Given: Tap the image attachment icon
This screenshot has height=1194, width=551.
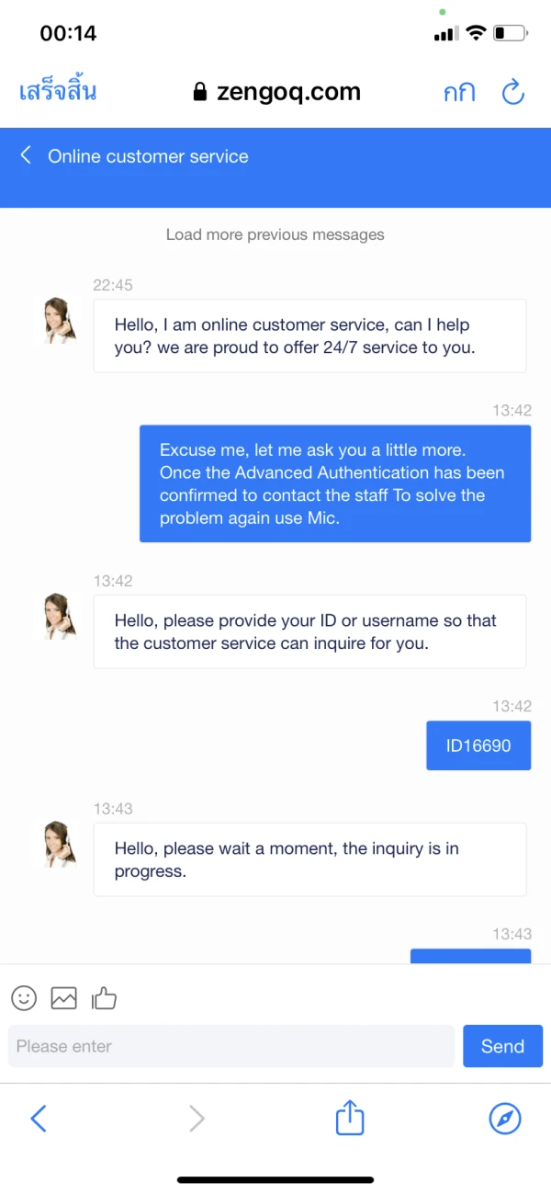Looking at the screenshot, I should [63, 997].
